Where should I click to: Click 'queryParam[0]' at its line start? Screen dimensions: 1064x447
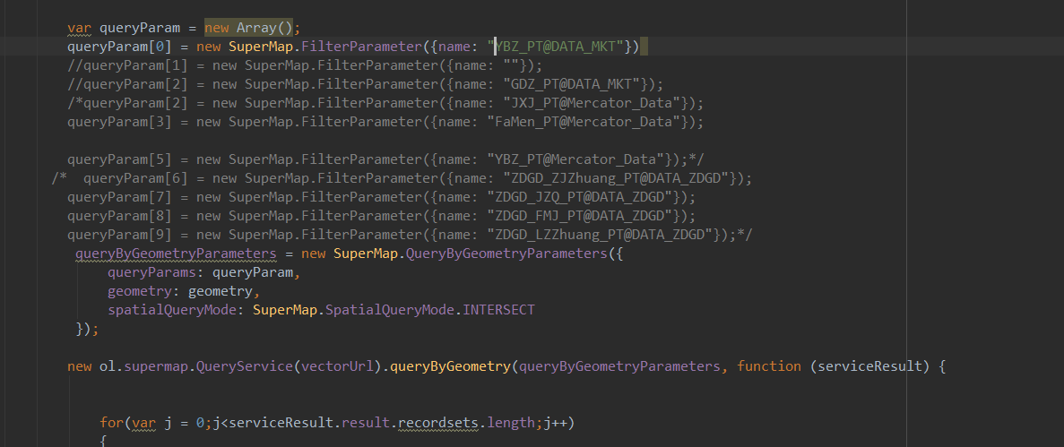tap(119, 47)
